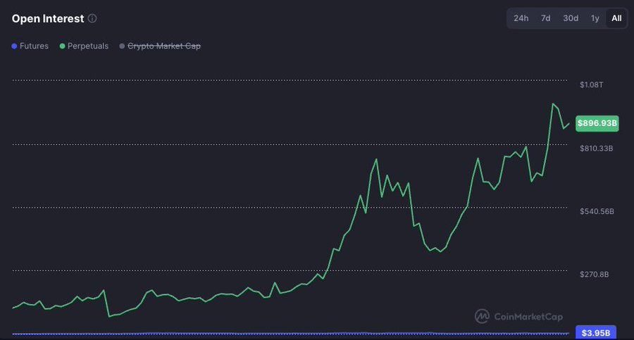Click the green $896.93B value badge
This screenshot has height=340, width=634.
[x=597, y=124]
